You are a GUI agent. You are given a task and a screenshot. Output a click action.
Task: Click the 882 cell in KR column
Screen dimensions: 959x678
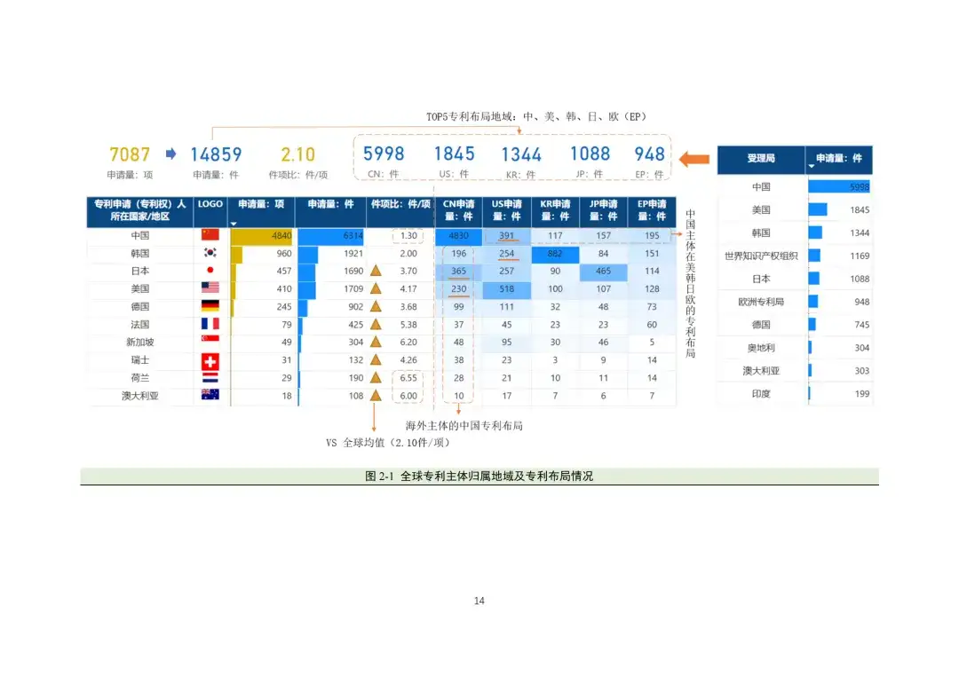(x=555, y=254)
